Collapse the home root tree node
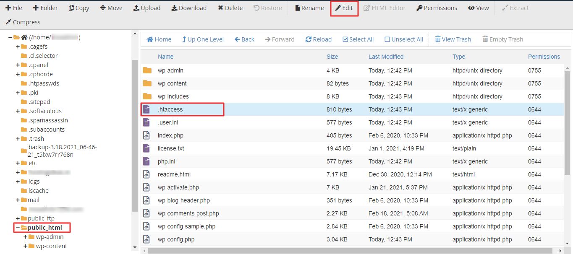The height and width of the screenshot is (254, 573). pos(10,37)
